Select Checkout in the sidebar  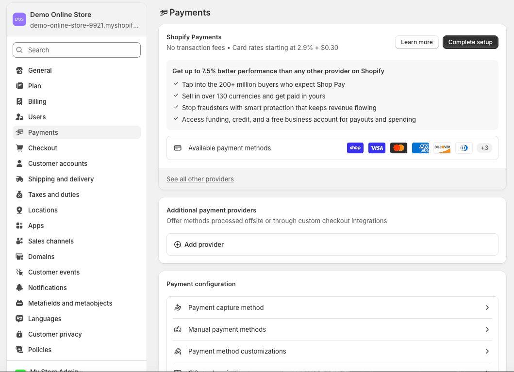77,148
